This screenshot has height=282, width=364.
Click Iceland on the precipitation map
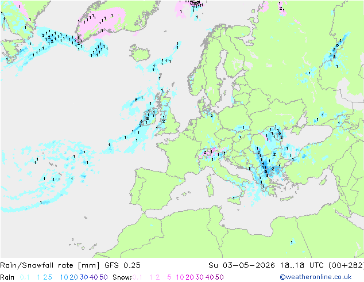click(x=140, y=52)
